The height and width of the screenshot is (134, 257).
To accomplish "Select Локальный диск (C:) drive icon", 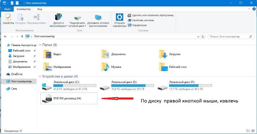I will tap(47, 87).
